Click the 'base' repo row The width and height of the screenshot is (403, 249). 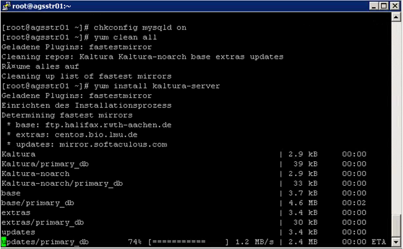184,193
